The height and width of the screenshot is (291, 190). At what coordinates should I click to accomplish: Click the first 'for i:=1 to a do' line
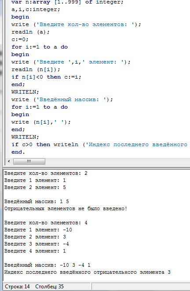pyautogui.click(x=40, y=47)
